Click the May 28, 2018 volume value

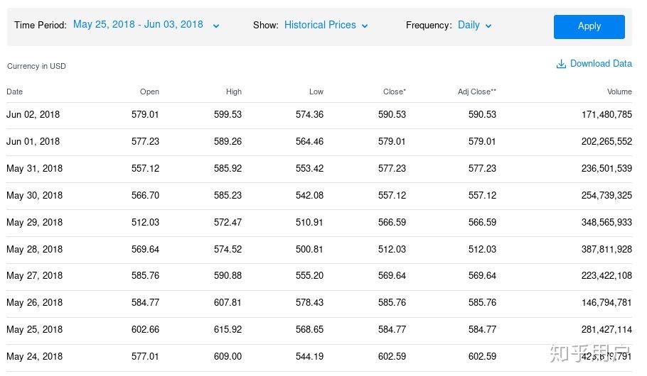[x=606, y=249]
